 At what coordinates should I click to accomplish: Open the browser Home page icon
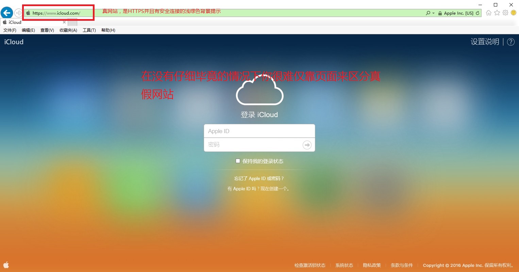489,13
